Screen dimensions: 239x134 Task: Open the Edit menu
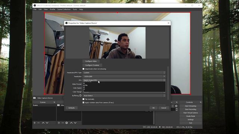pyautogui.click(x=40, y=9)
